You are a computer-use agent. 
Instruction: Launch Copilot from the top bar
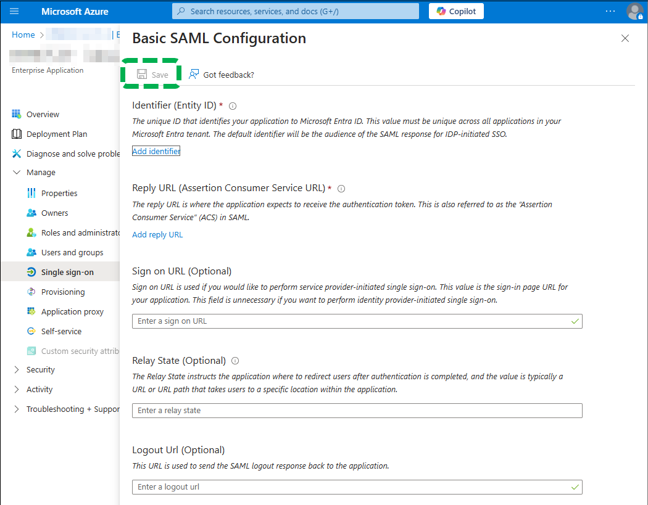456,10
